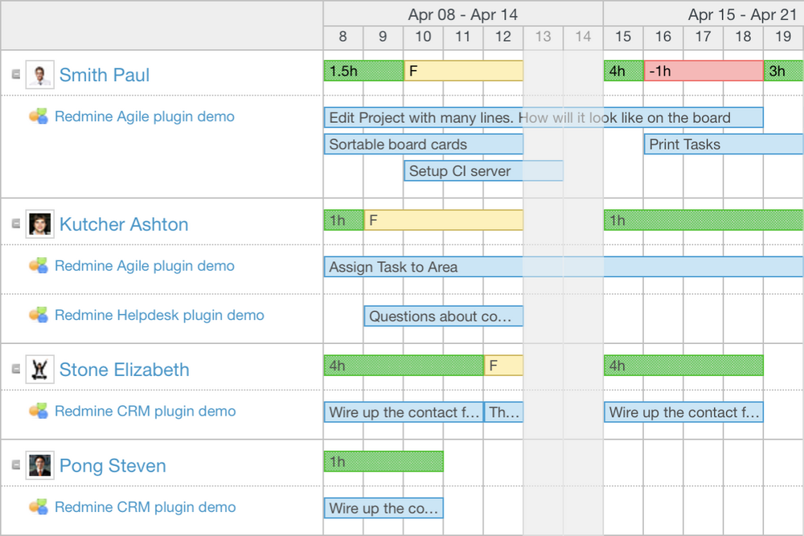
Task: Collapse the Pong Steven row
Action: pos(16,466)
